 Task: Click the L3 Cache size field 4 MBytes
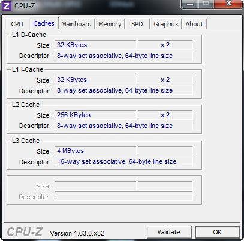(95, 151)
